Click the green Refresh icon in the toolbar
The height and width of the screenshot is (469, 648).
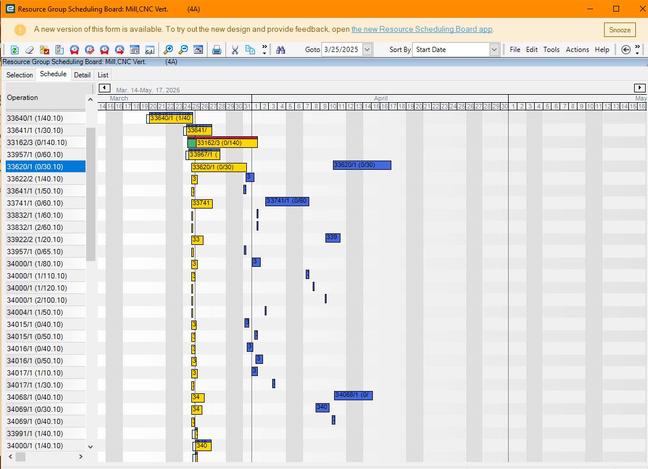pos(14,50)
